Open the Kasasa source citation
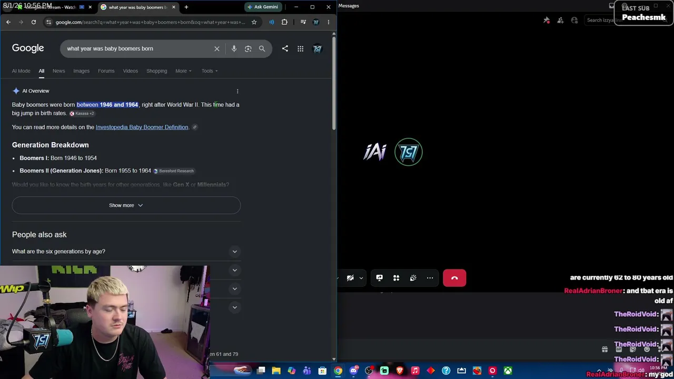The height and width of the screenshot is (379, 674). [82, 114]
